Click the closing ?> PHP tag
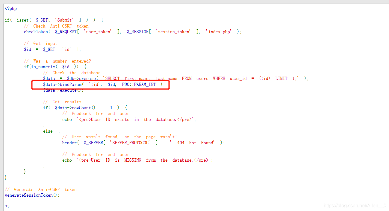Image resolution: width=389 pixels, height=211 pixels. click(7, 207)
